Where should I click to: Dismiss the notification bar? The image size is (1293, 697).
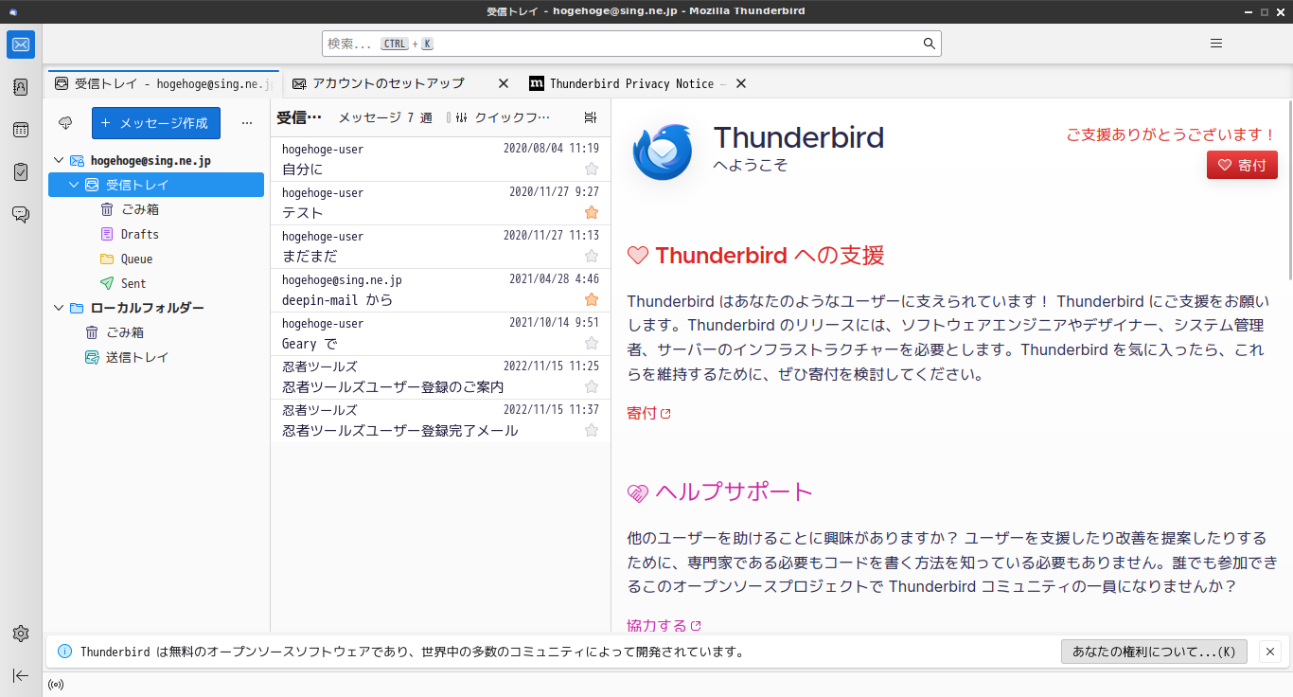click(x=1270, y=652)
